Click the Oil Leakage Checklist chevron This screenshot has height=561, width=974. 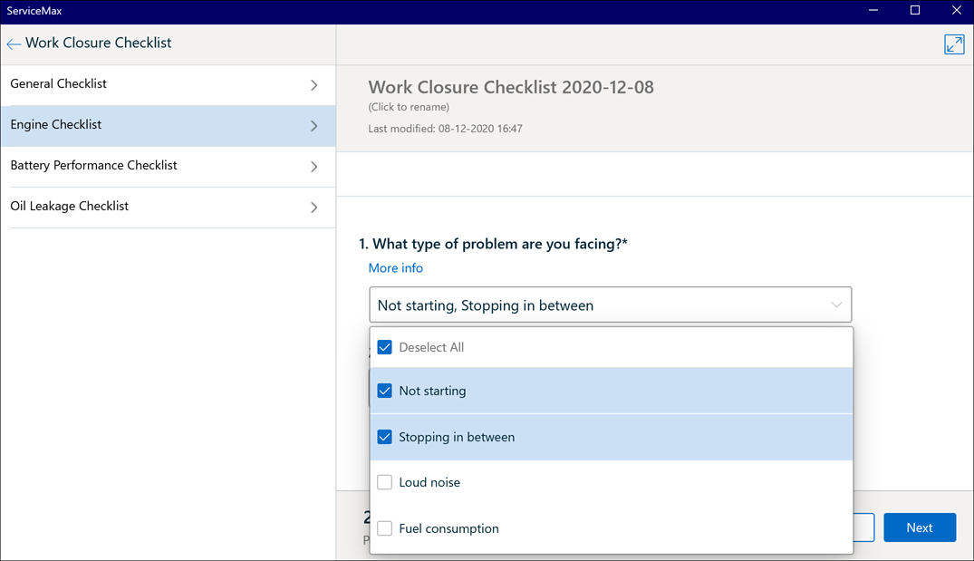pyautogui.click(x=314, y=208)
